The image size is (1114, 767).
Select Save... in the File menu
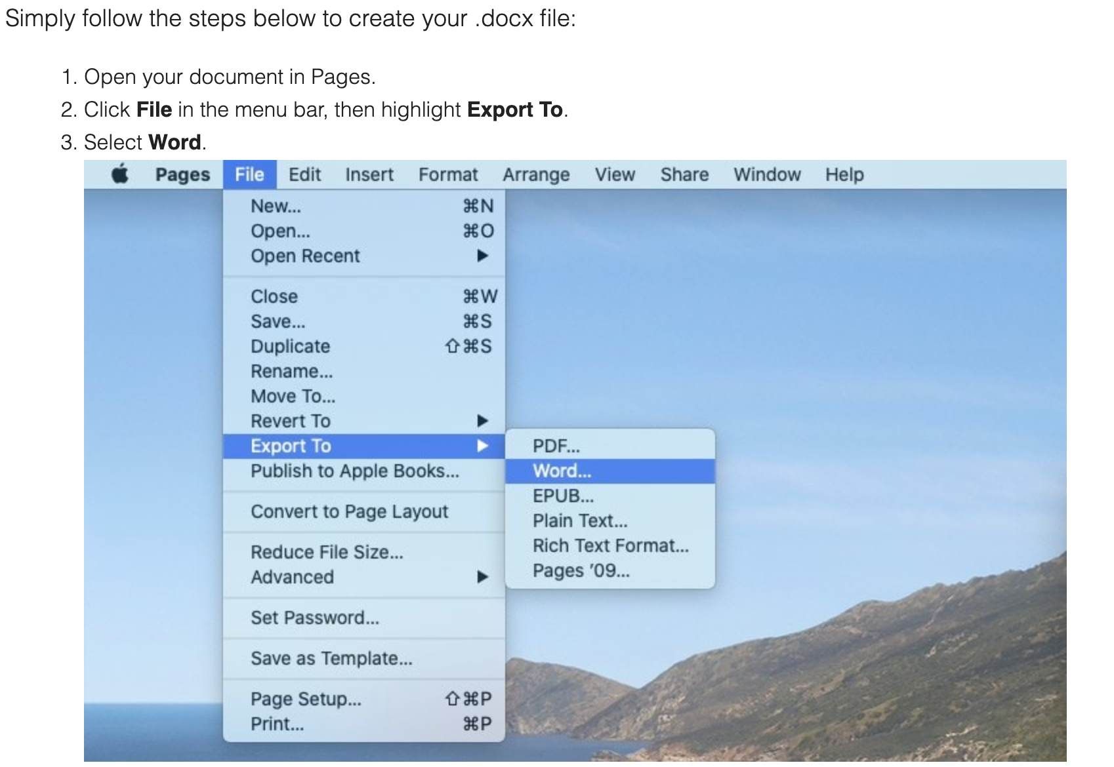pyautogui.click(x=364, y=321)
